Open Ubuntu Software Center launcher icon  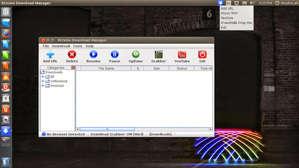(x=6, y=77)
